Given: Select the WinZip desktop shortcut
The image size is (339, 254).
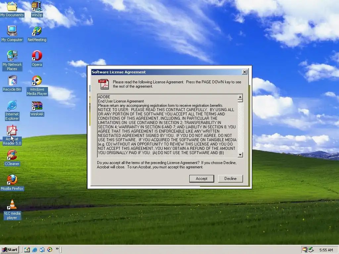Looking at the screenshot, I should pos(37,9).
